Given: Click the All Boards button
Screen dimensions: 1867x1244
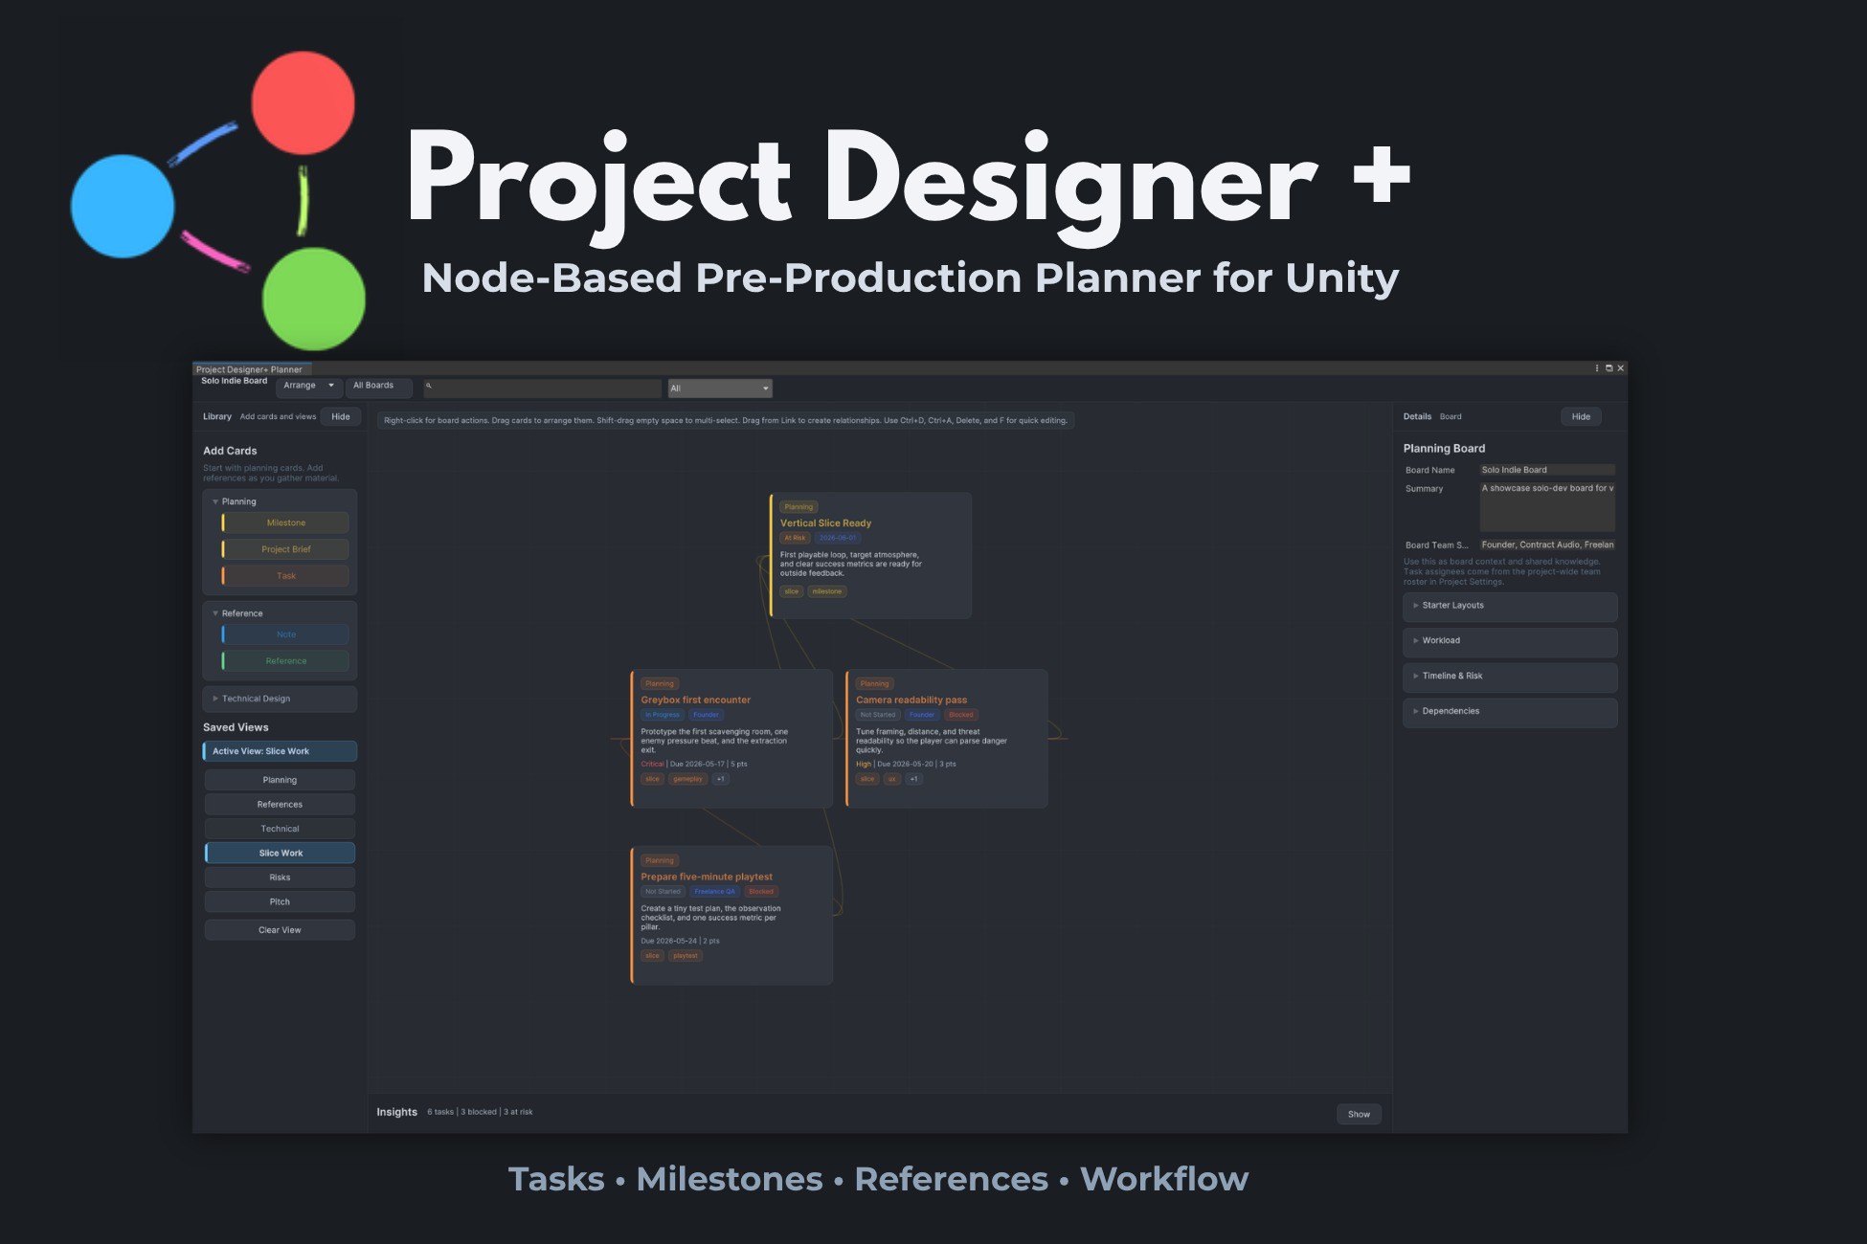Looking at the screenshot, I should [x=378, y=386].
